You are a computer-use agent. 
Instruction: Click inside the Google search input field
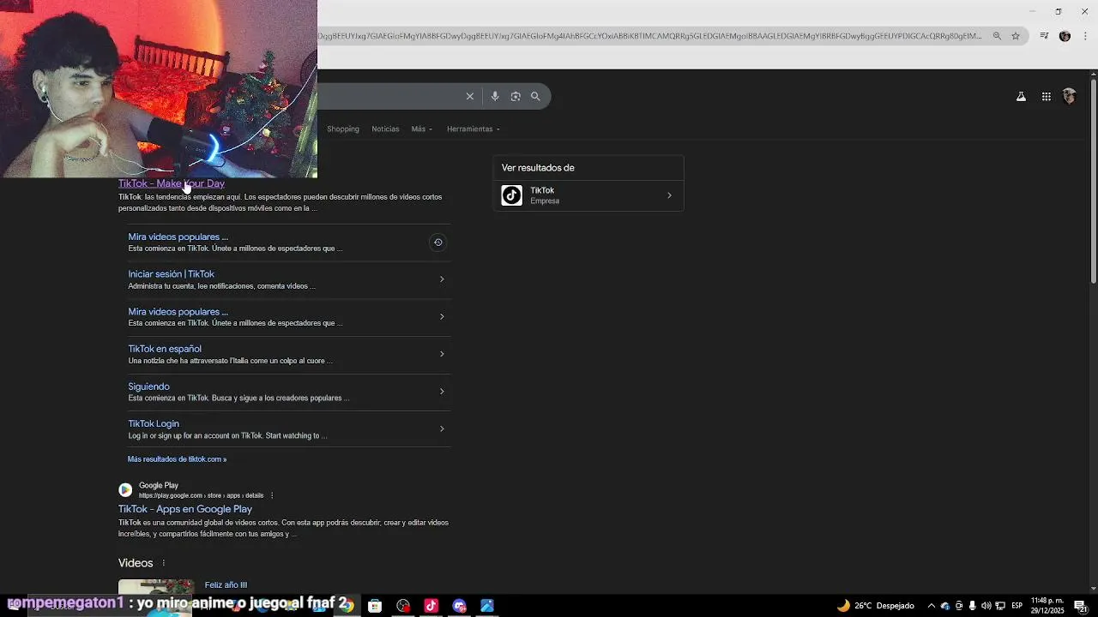[x=390, y=97]
